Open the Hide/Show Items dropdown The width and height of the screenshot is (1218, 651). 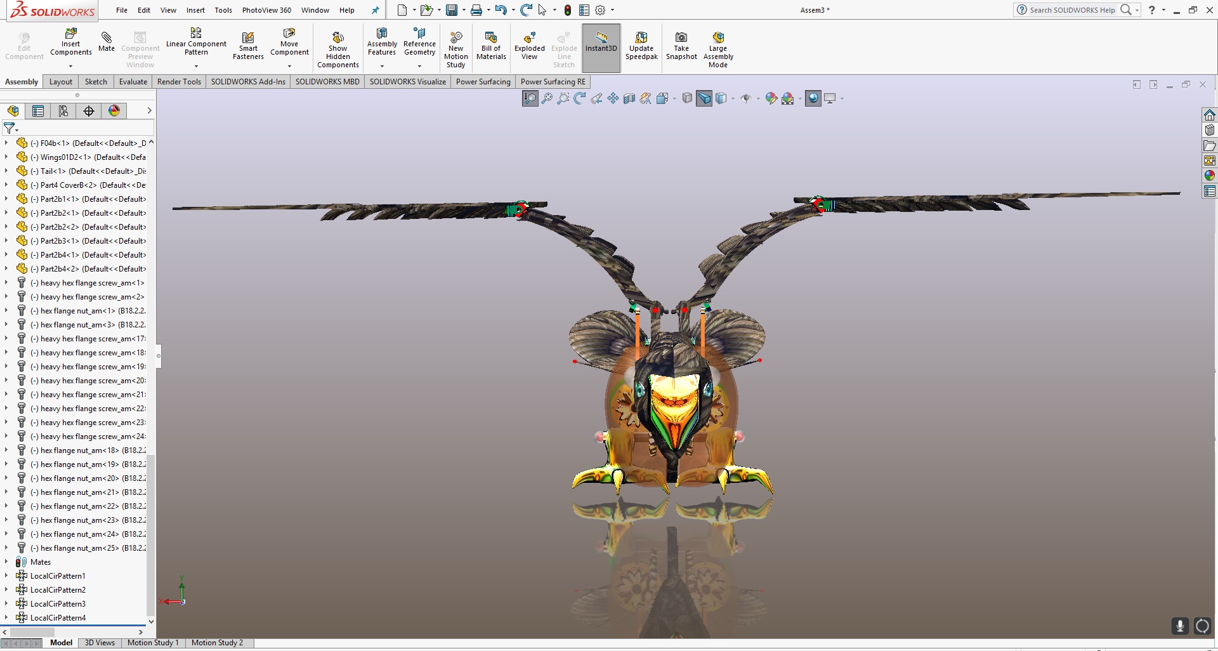[757, 100]
